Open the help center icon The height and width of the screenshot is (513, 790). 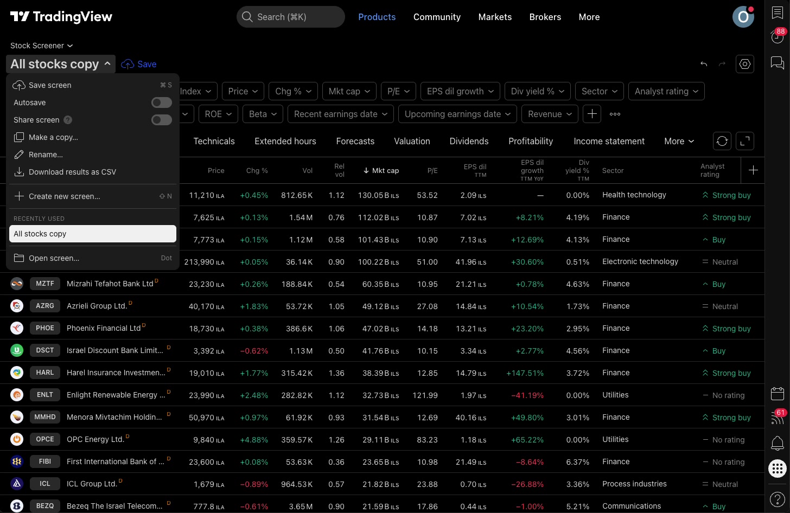(x=777, y=499)
